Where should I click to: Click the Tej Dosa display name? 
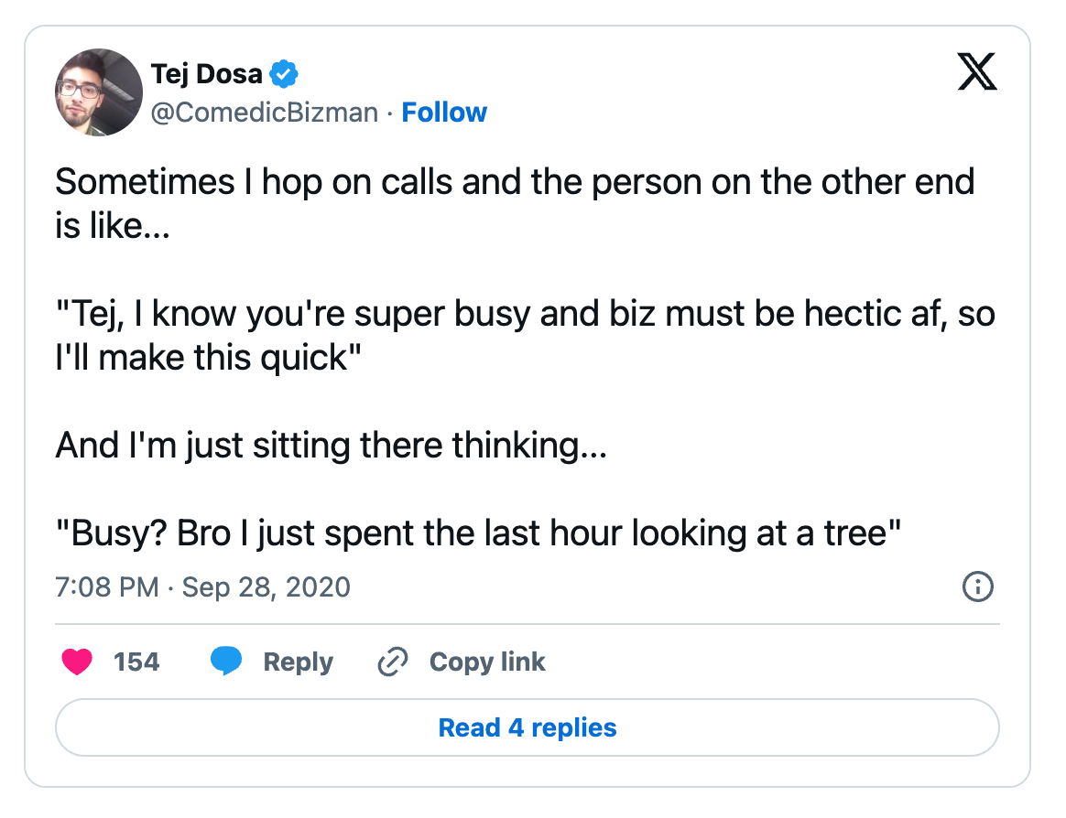tap(206, 73)
